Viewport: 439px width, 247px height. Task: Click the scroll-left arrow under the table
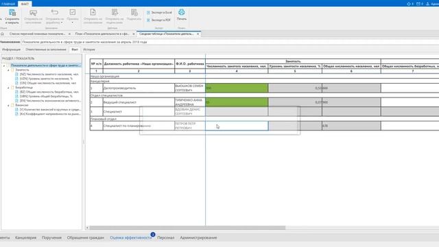(87, 228)
